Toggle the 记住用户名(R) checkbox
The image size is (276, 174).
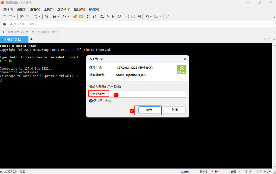[91, 101]
